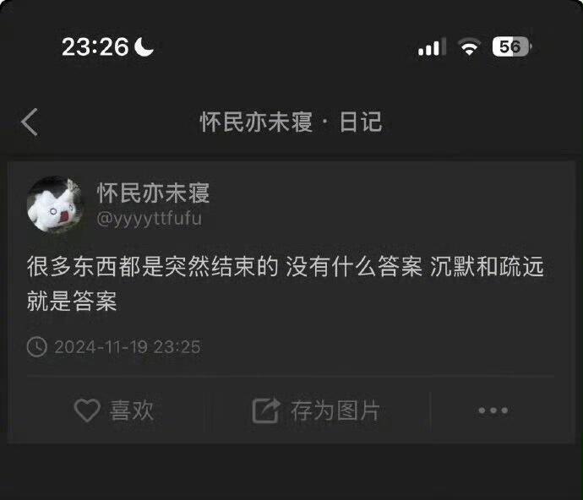Tap the crescent moon focus icon
The height and width of the screenshot is (500, 583).
144,46
